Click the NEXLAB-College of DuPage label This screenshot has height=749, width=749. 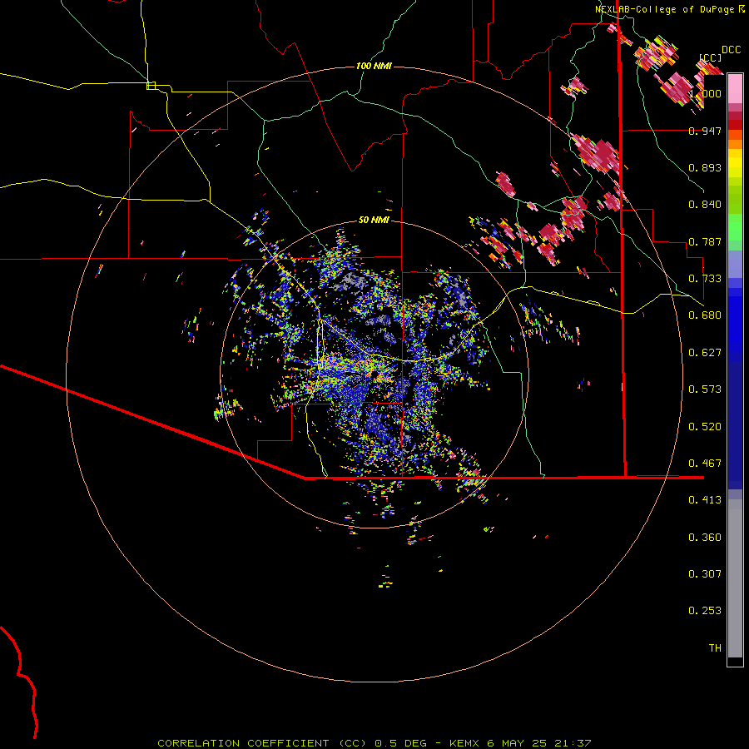[665, 9]
